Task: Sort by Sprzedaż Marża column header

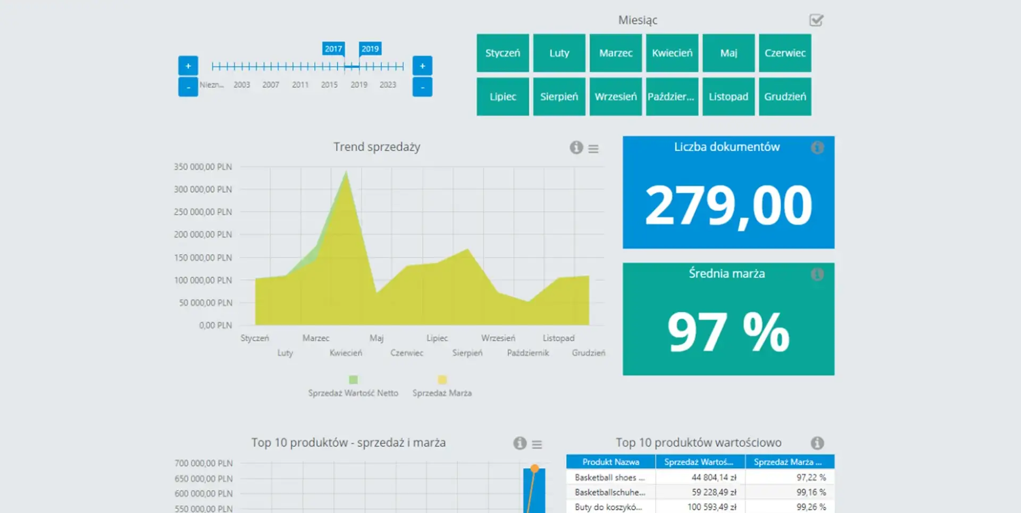Action: (789, 462)
